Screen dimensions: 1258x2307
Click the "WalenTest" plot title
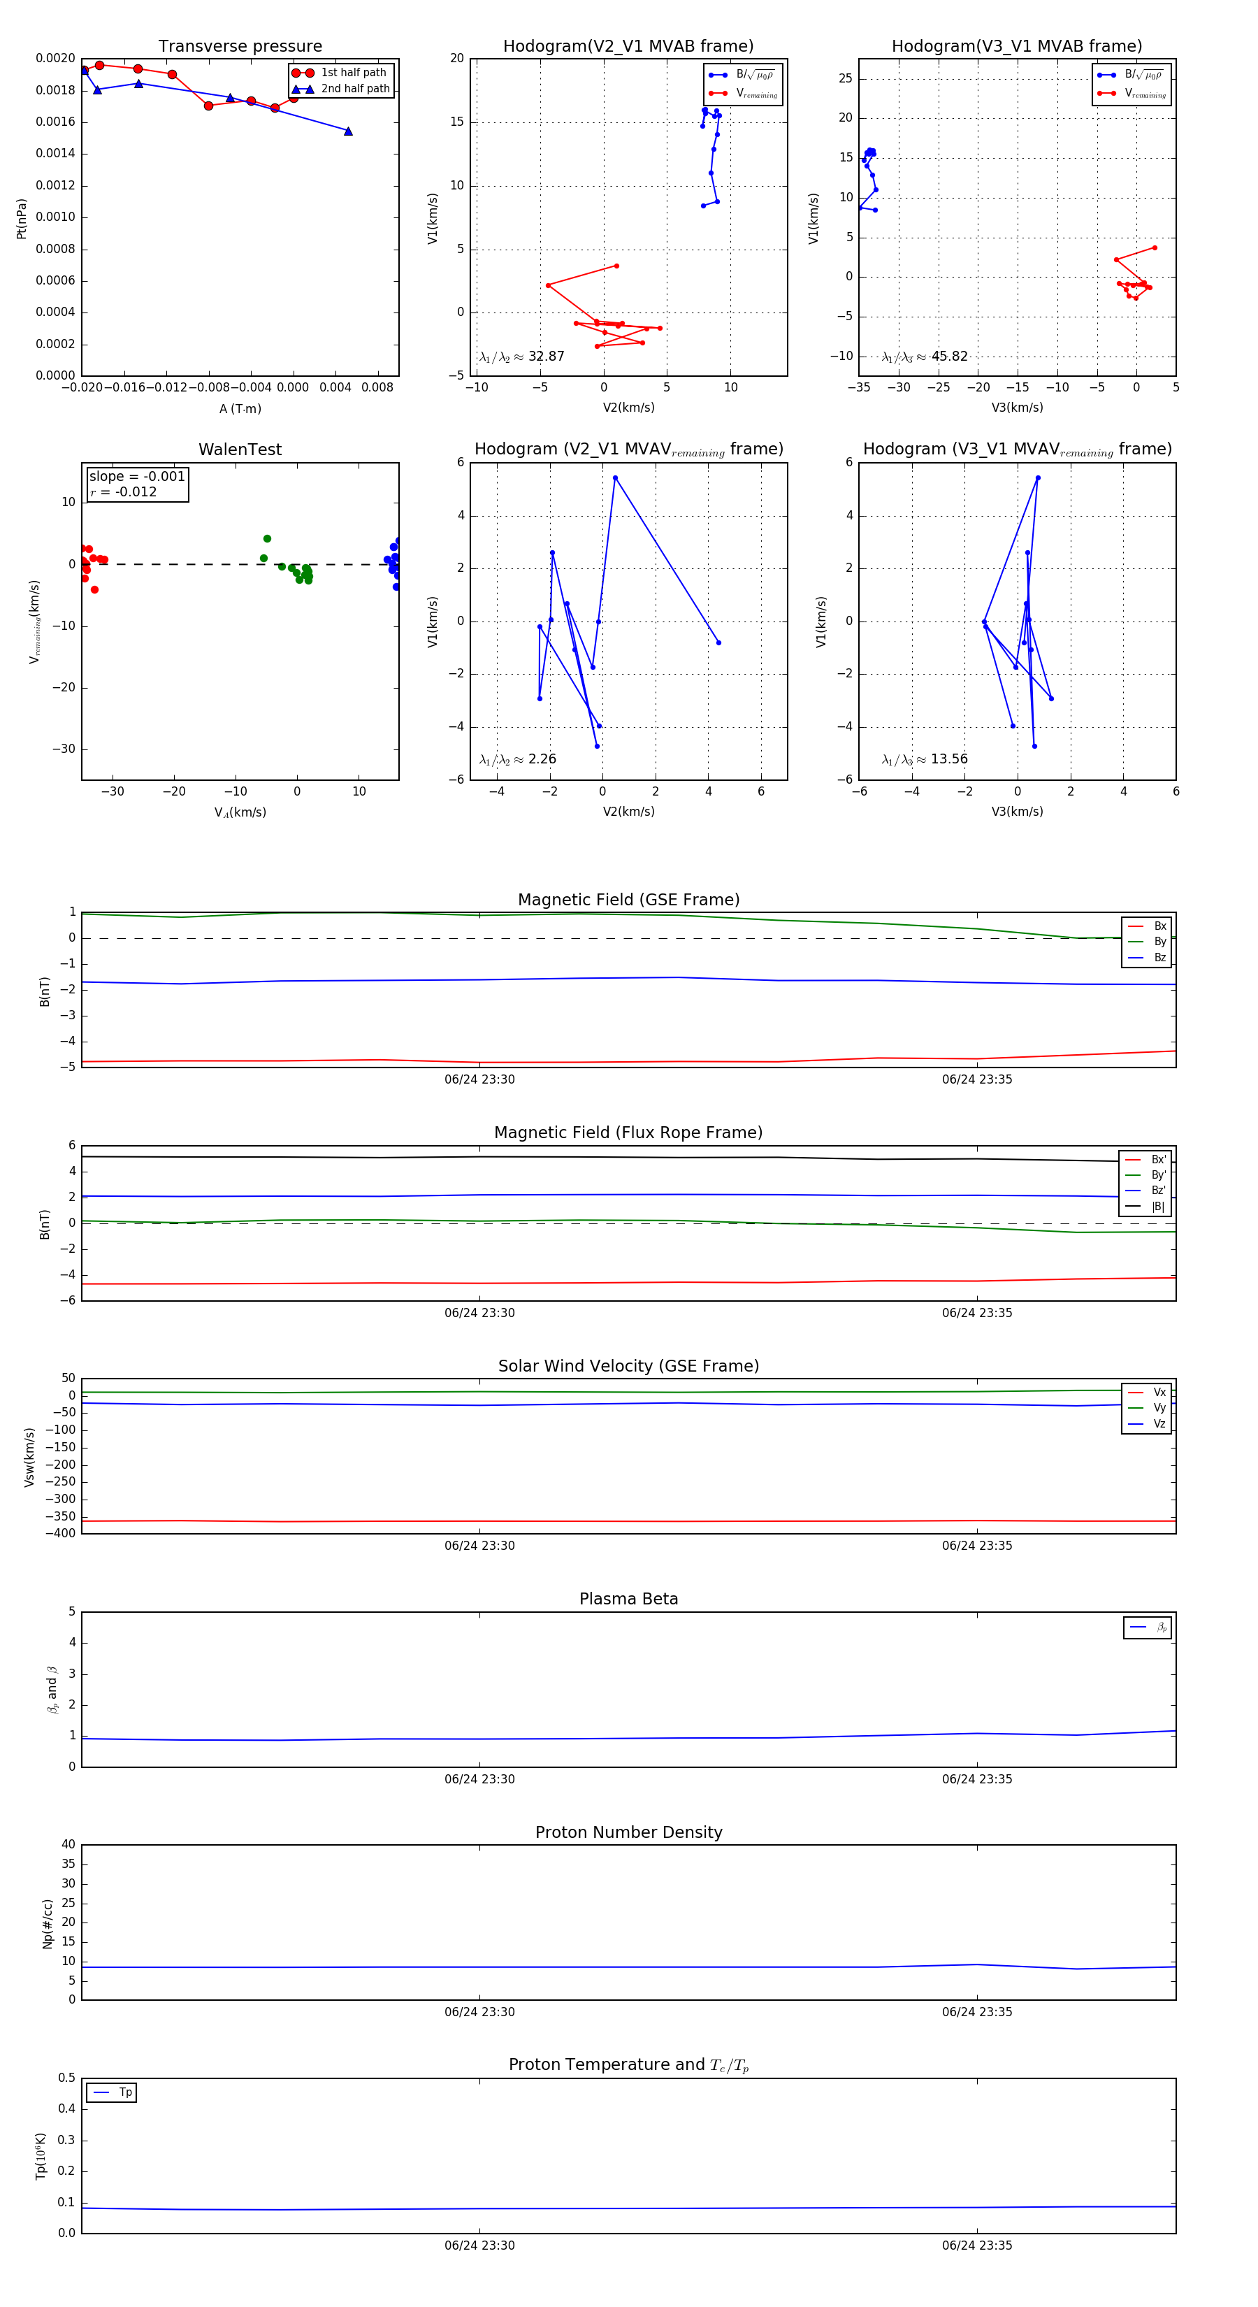coord(240,450)
